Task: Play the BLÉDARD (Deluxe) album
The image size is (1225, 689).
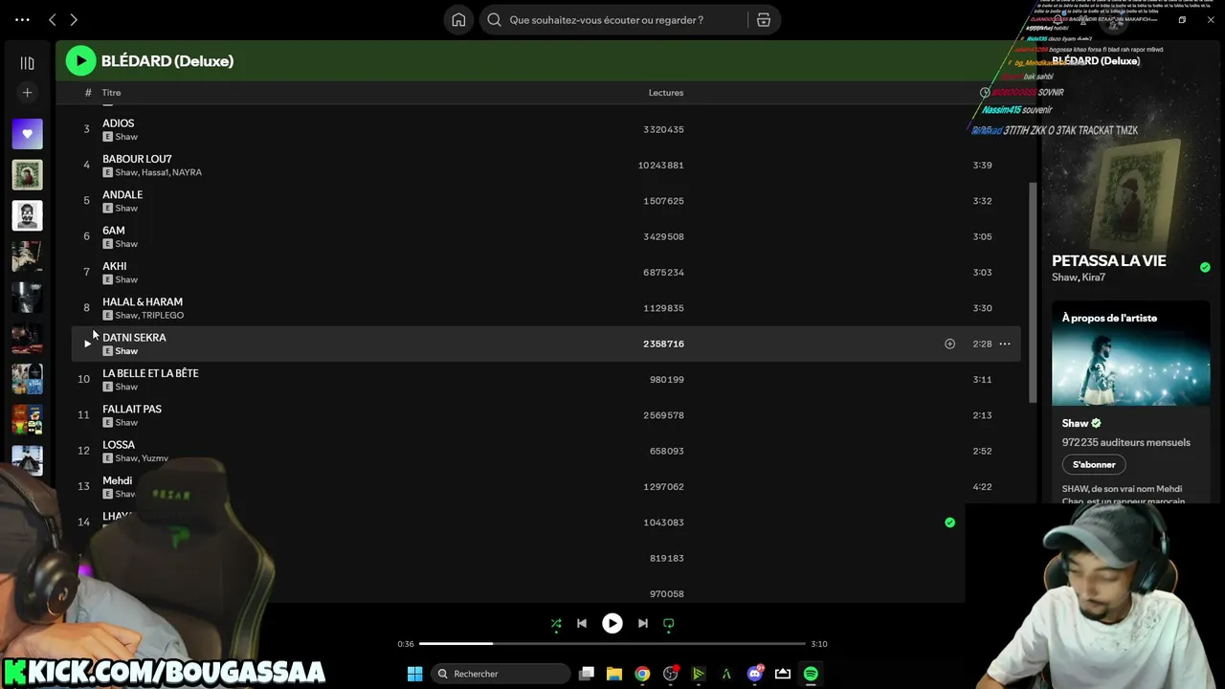Action: 80,60
